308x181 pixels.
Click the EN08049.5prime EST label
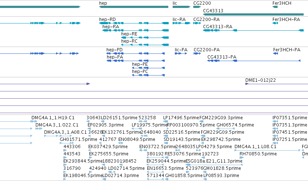(137, 139)
